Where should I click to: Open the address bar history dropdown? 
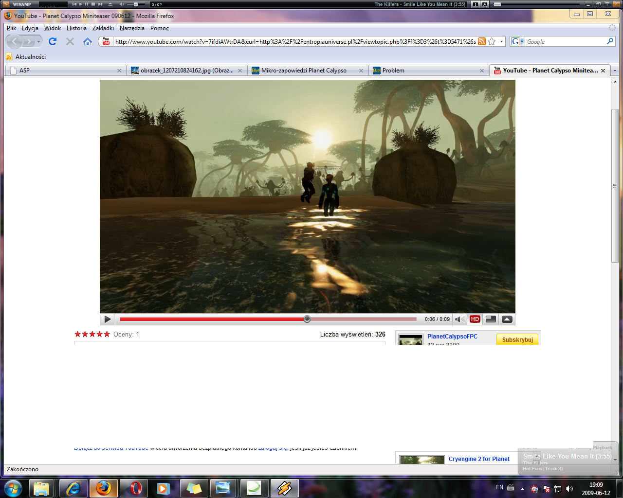coord(501,41)
